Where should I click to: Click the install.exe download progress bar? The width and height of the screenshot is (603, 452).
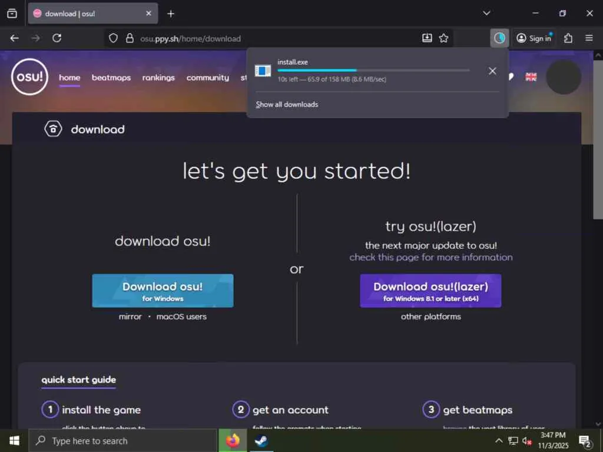point(373,71)
